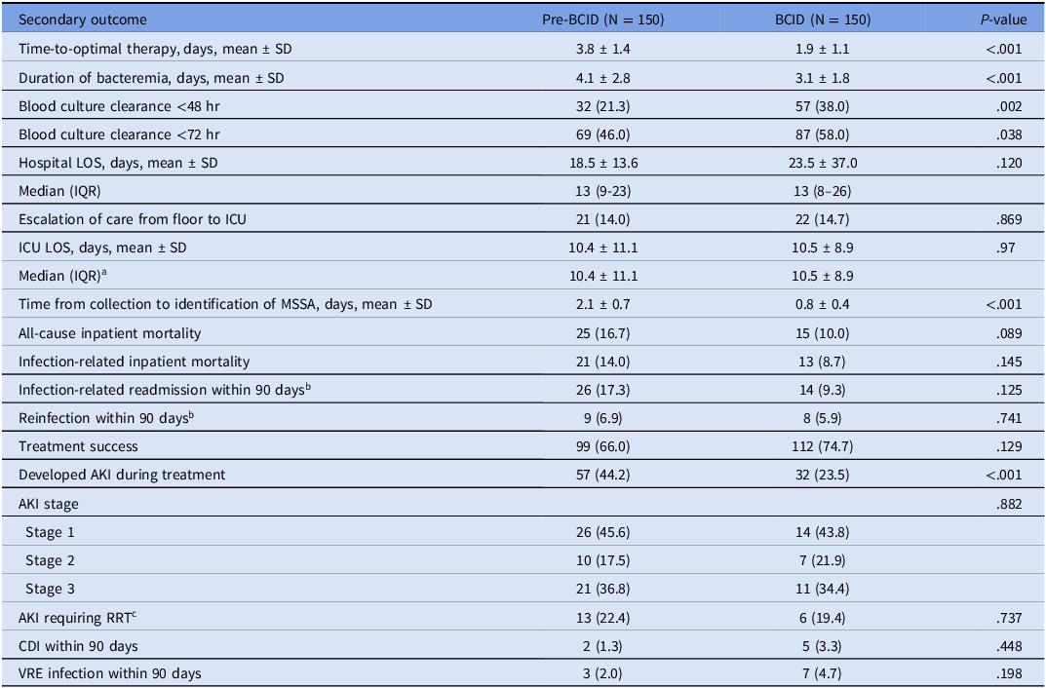This screenshot has height=688, width=1046.
Task: Select 'Reinfection within 90 days' label
Action: (x=106, y=418)
